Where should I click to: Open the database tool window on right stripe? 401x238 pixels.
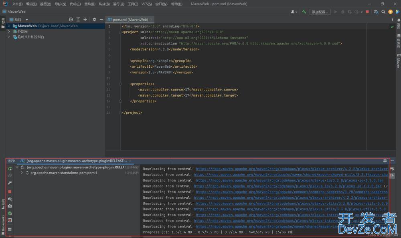coord(399,40)
